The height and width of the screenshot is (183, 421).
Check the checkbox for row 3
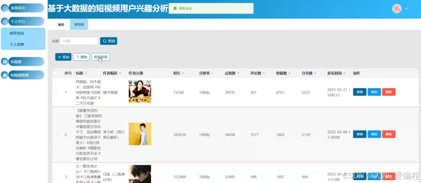tap(55, 177)
